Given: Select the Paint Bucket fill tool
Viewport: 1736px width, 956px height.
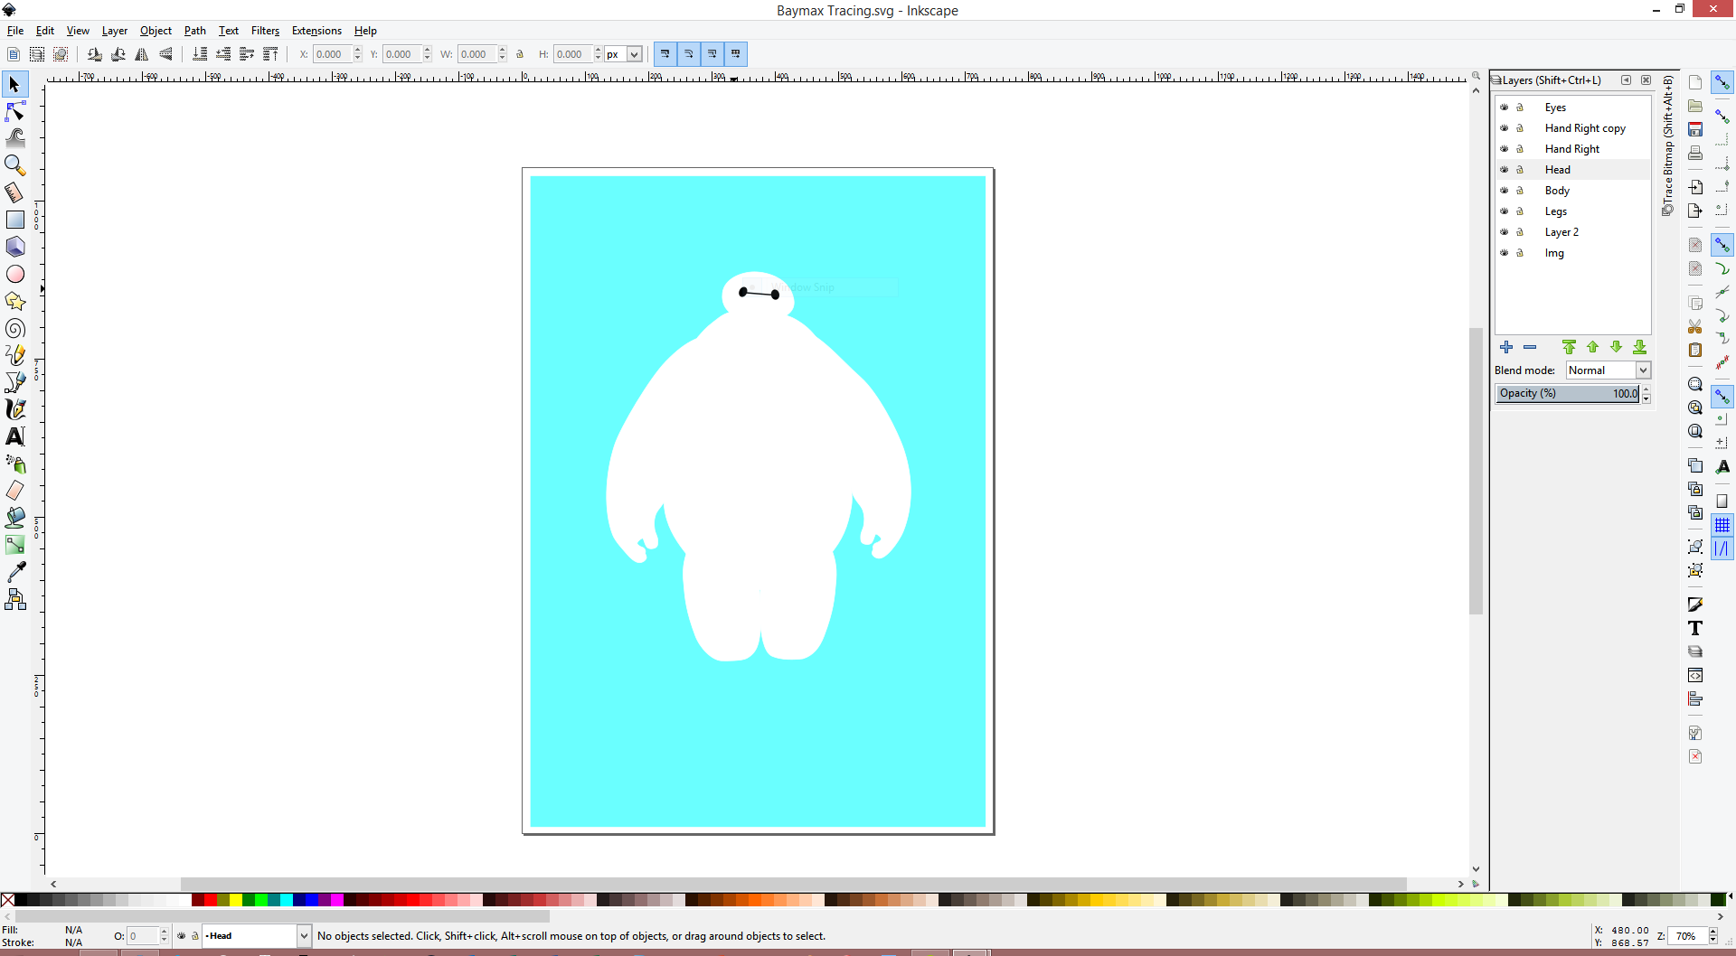Looking at the screenshot, I should tap(14, 518).
